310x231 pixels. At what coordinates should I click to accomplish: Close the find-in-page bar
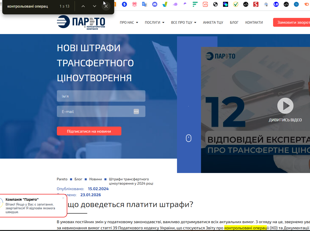[106, 6]
